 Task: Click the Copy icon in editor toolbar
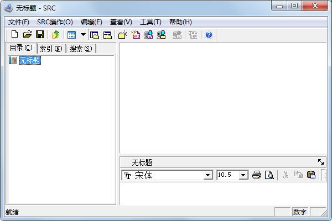coord(298,175)
